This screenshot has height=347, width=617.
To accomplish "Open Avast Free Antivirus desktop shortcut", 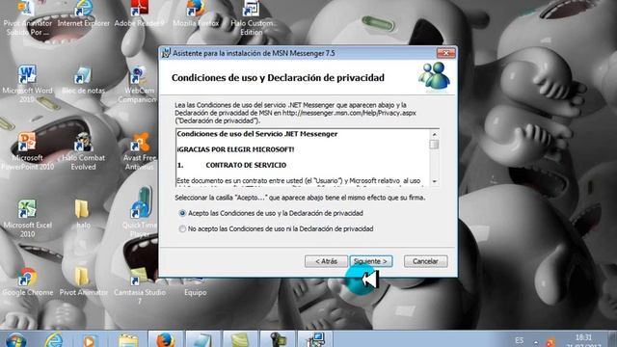I will coord(139,151).
